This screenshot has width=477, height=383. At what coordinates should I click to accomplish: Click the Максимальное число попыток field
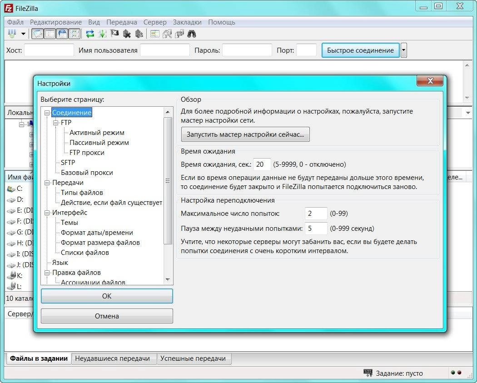tap(316, 214)
